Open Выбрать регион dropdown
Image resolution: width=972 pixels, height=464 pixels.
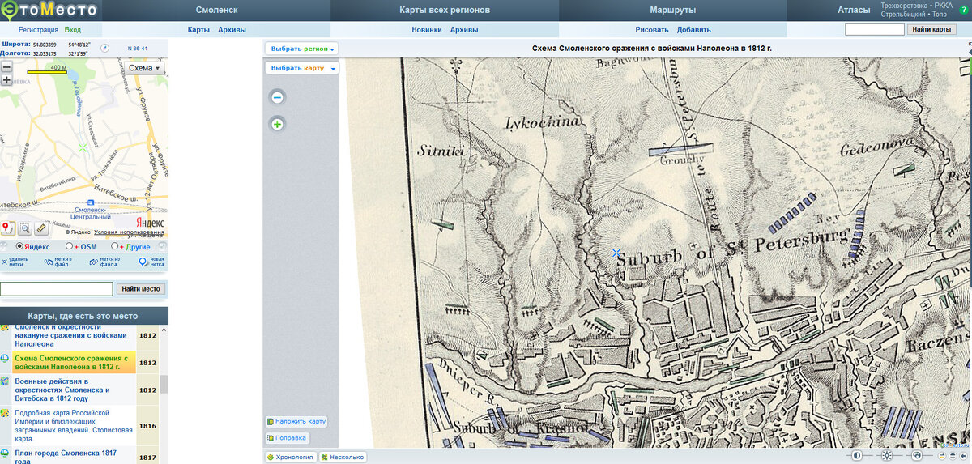(301, 49)
